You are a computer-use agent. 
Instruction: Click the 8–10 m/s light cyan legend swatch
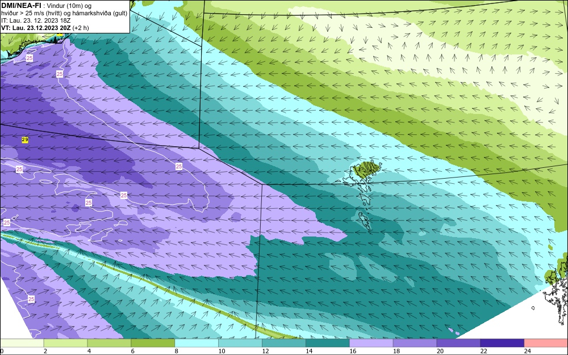click(197, 343)
